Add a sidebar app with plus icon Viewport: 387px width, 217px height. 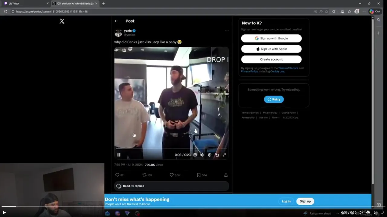tap(379, 33)
